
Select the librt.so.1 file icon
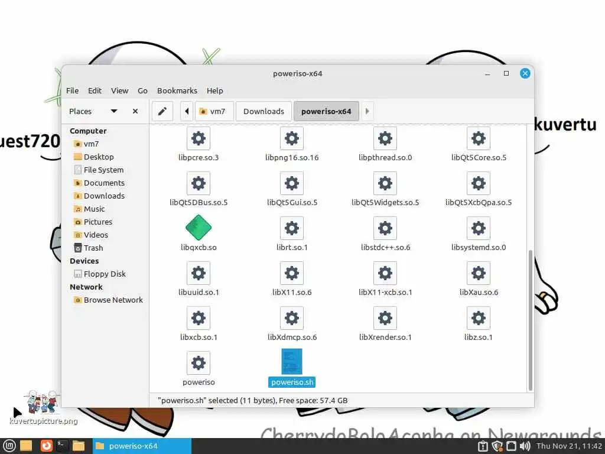coord(292,228)
